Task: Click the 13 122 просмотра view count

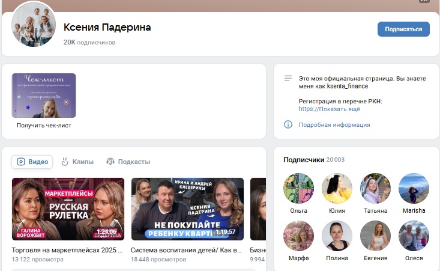Action: click(37, 260)
